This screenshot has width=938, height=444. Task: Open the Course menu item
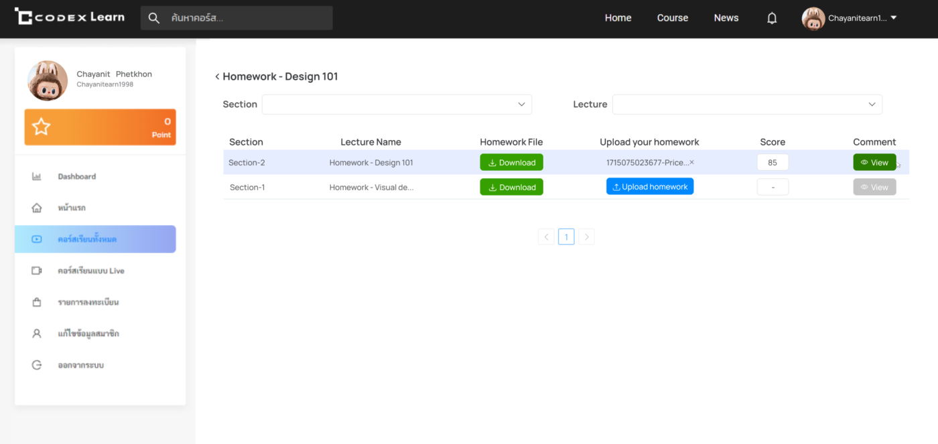pyautogui.click(x=672, y=18)
